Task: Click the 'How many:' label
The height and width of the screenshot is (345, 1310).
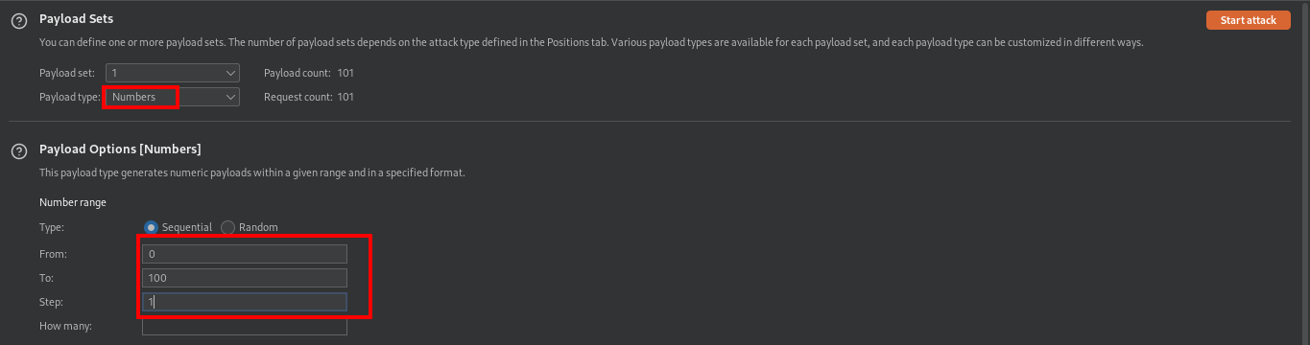Action: click(x=65, y=327)
